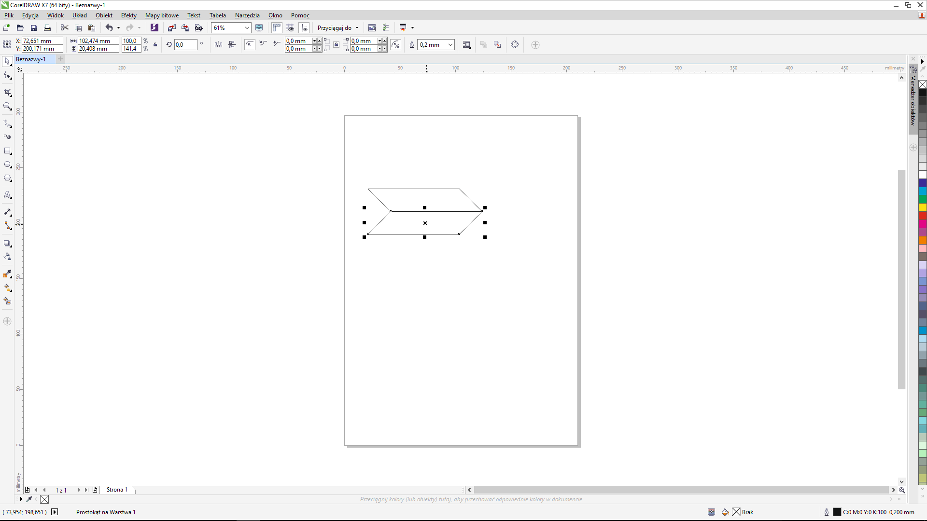The width and height of the screenshot is (927, 521).
Task: Click the Import icon
Action: coord(171,28)
